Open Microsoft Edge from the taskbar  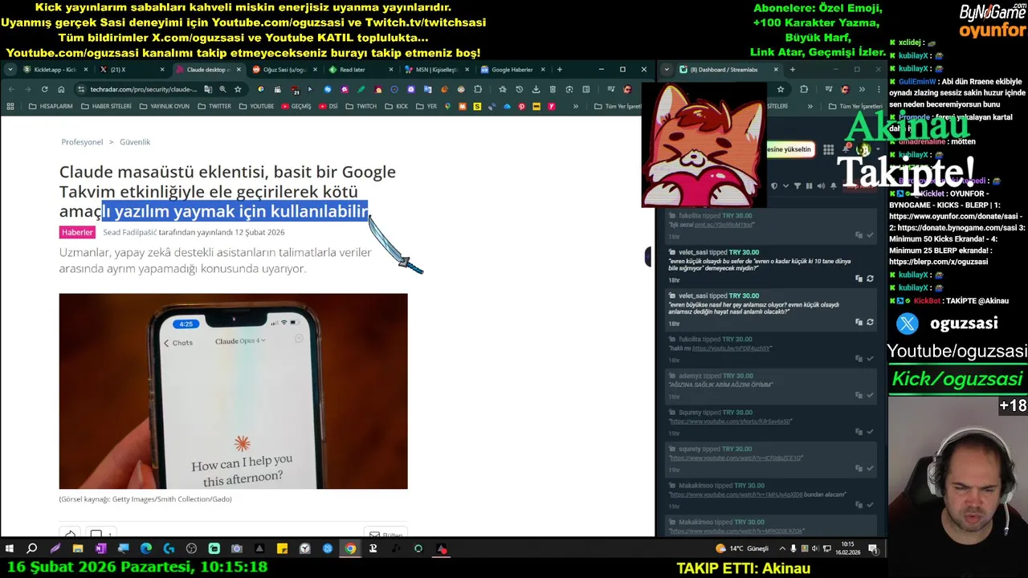coord(145,549)
